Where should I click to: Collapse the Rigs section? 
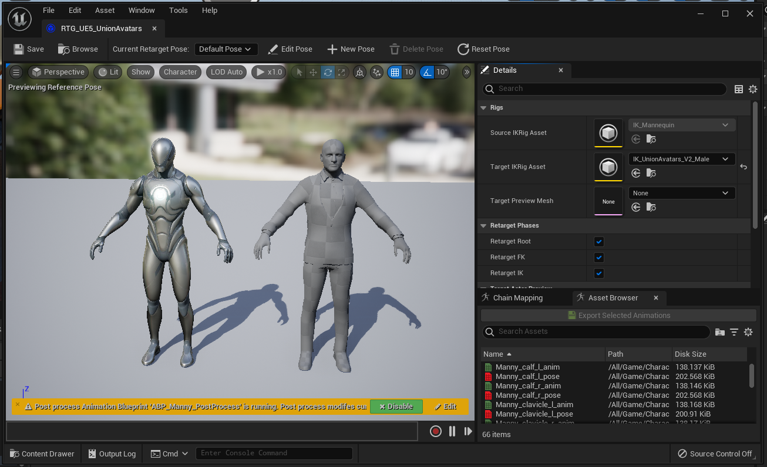point(483,108)
